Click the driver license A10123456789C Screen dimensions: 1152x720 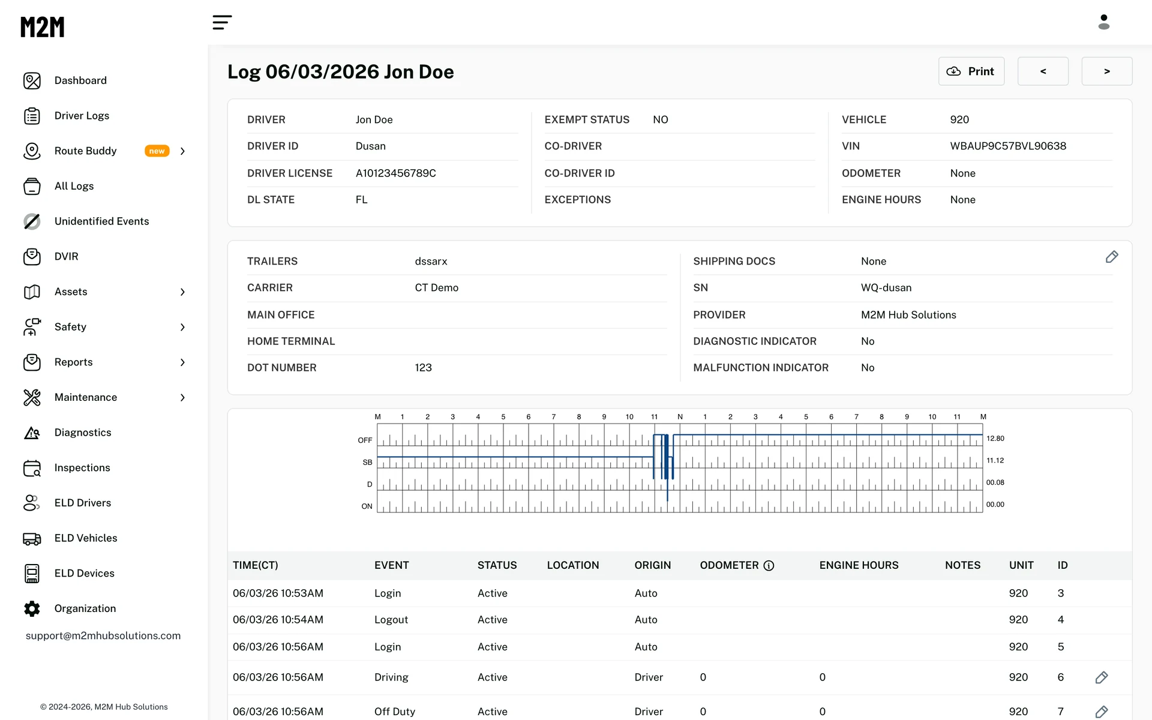tap(395, 173)
